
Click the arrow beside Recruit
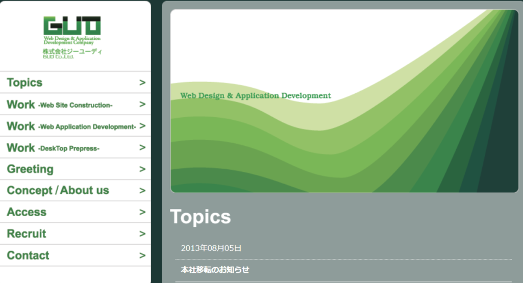tap(142, 234)
